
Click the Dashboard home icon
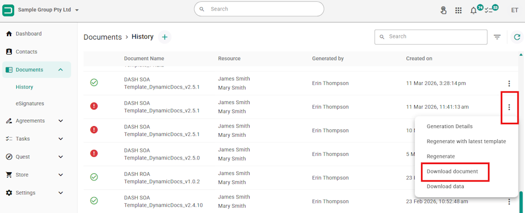pyautogui.click(x=9, y=34)
